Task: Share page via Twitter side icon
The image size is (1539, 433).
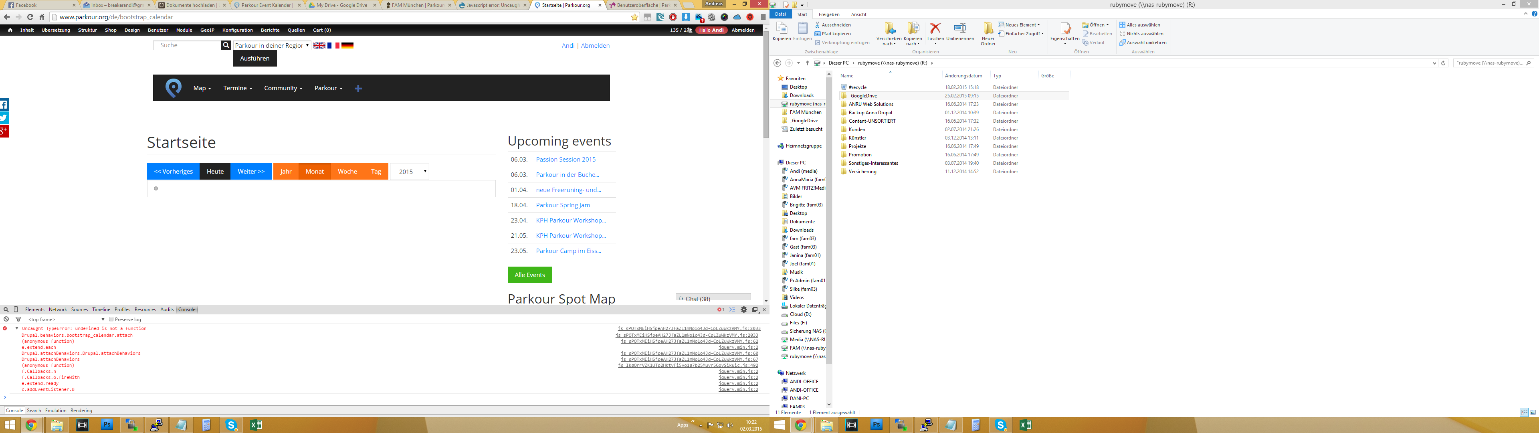Action: pyautogui.click(x=4, y=118)
